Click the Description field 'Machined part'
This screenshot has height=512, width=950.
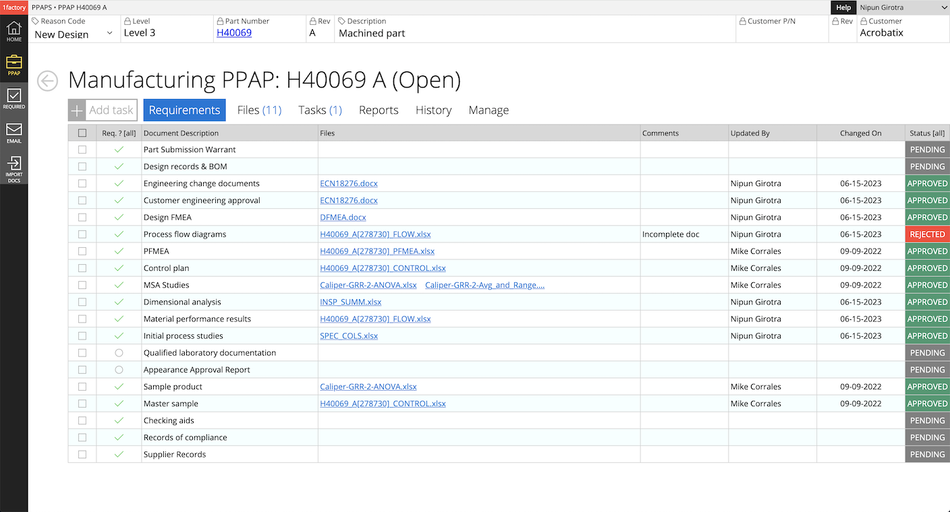(534, 29)
